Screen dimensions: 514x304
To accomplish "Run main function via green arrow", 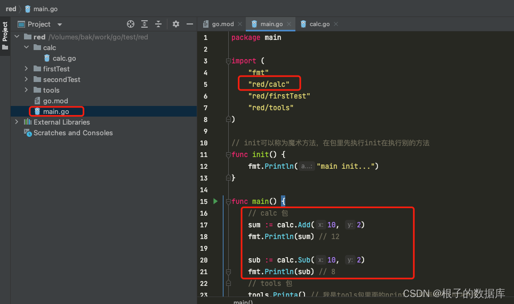I will [x=215, y=201].
